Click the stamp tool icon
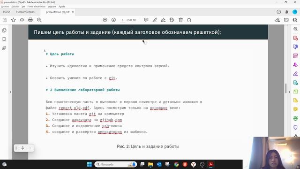The height and width of the screenshot is (169, 300). 172,20
